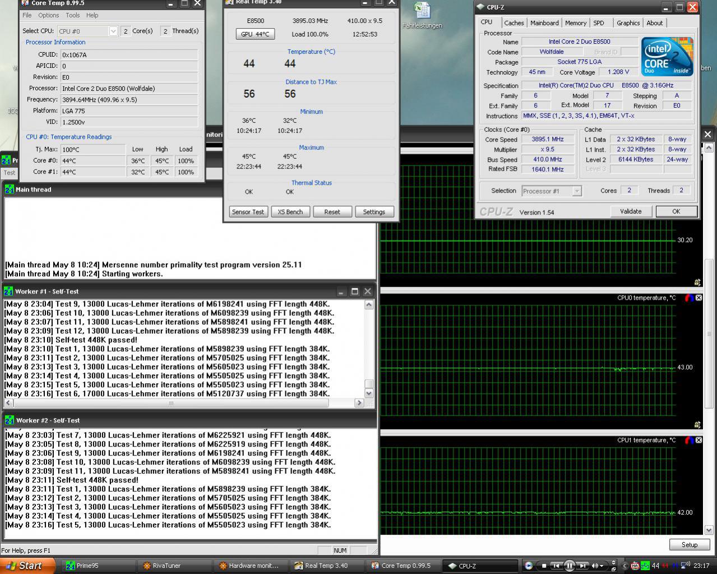
Task: Open the Tools menu in Core Temp
Action: [73, 15]
